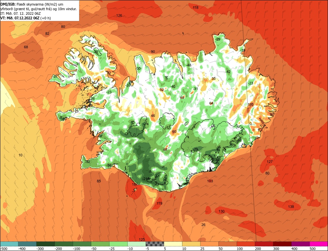Screen dimensions: 328x251
Task: Click the '500' legend scale label
Action: pyautogui.click(x=313, y=249)
